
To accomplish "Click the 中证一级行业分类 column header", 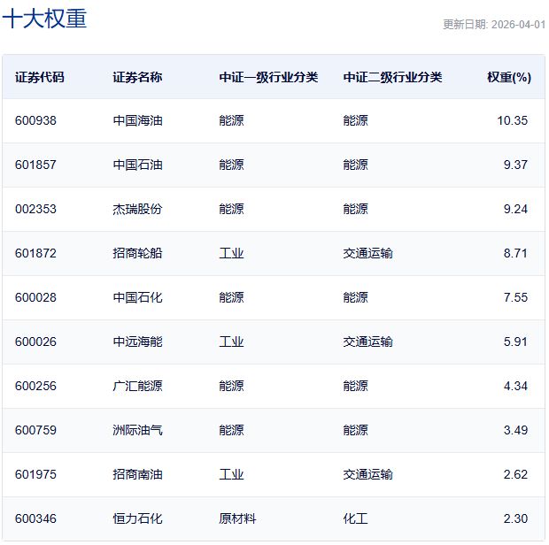I will tap(268, 77).
